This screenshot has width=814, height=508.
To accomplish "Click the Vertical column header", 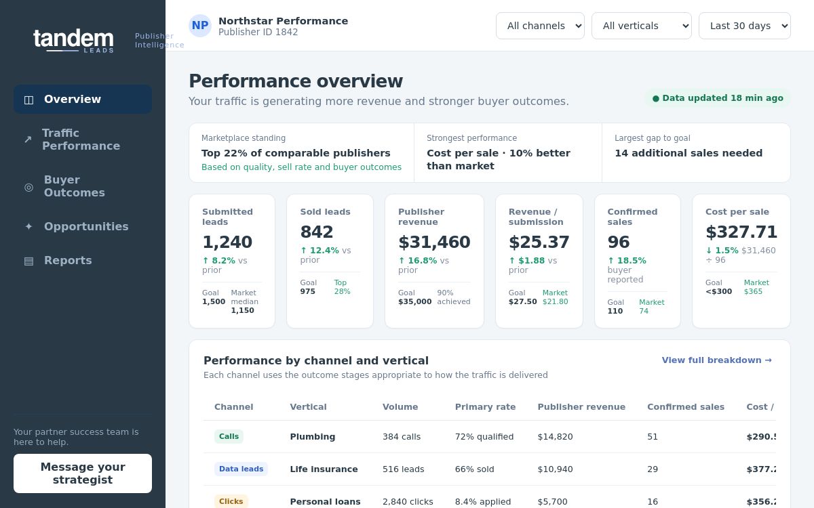I will 309,407.
